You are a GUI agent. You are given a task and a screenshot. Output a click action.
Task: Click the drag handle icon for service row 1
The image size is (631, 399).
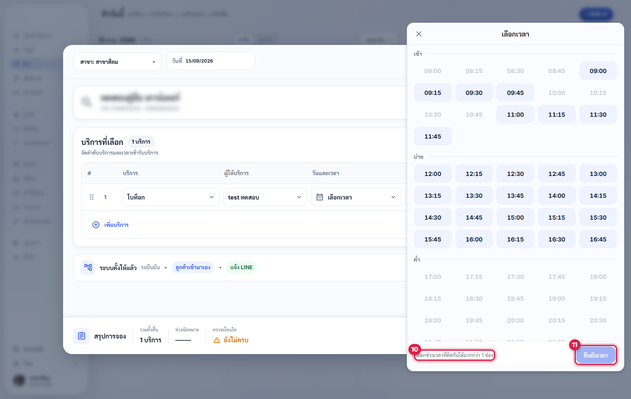click(x=92, y=197)
